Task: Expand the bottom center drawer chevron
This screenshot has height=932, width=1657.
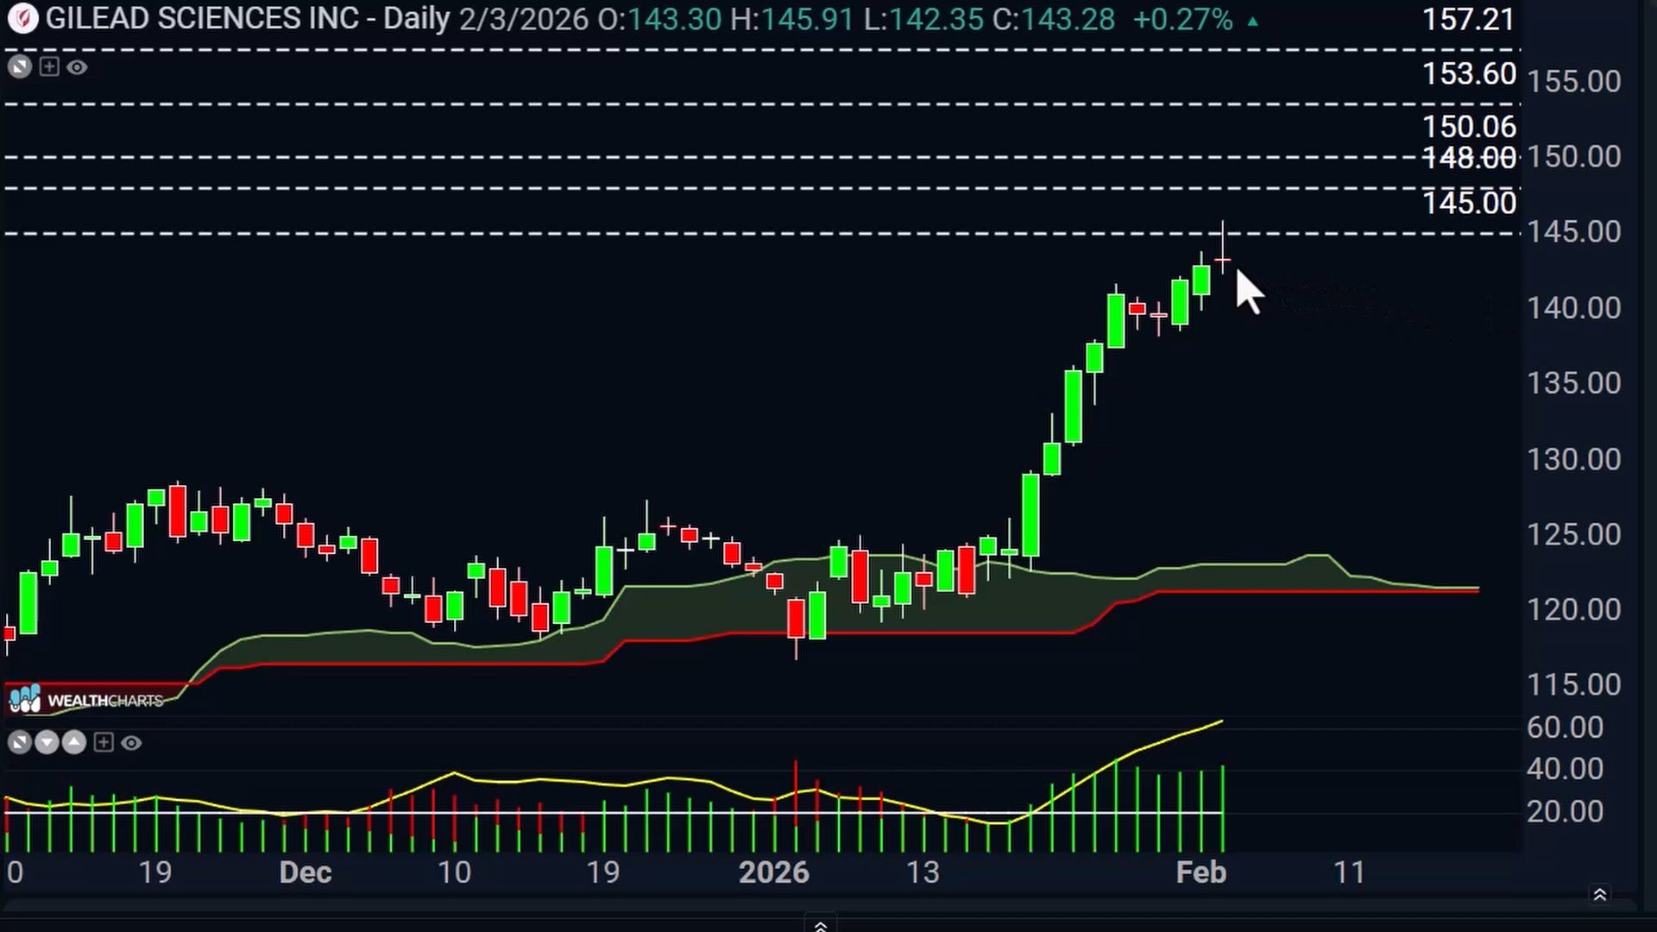Action: (820, 925)
